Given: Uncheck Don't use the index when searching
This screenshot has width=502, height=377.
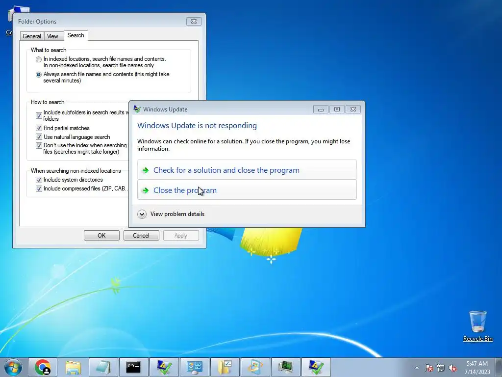Looking at the screenshot, I should click(39, 145).
